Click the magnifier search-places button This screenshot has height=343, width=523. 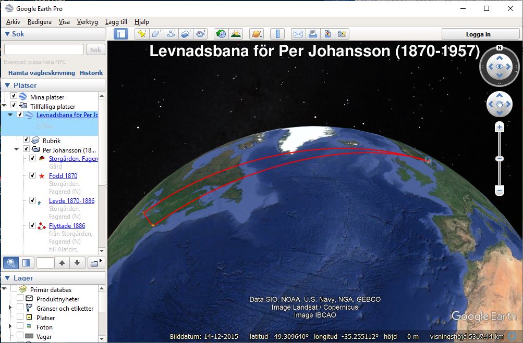[10, 263]
